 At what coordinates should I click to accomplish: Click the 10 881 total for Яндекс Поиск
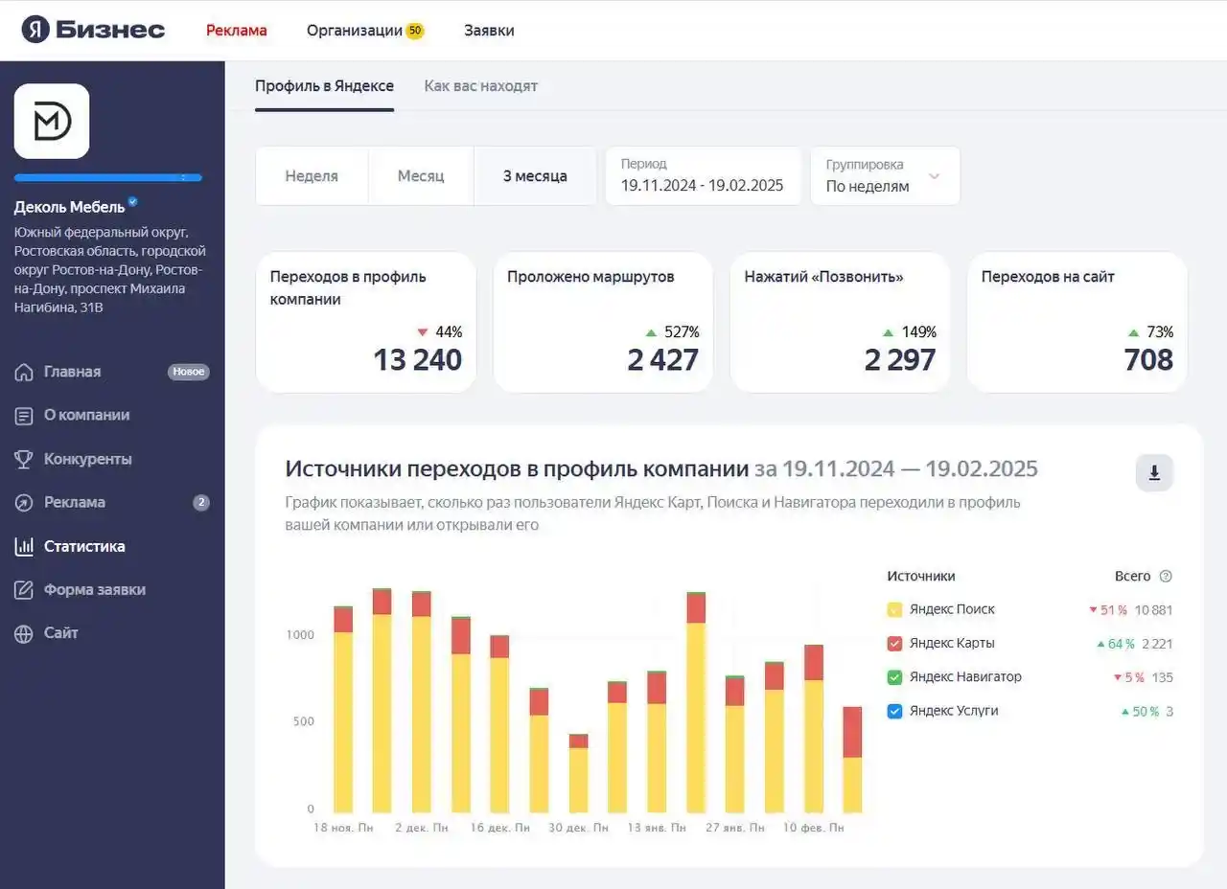[x=1153, y=610]
